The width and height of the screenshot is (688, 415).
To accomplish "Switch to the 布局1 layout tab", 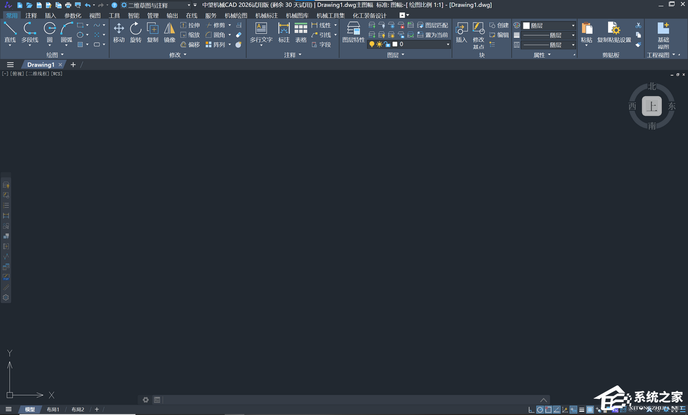I will pyautogui.click(x=53, y=410).
